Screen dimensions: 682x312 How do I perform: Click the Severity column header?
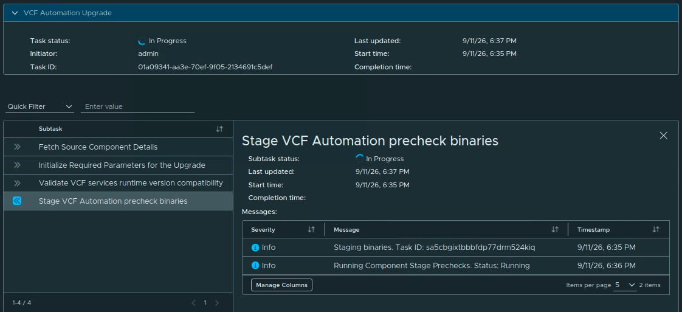click(263, 230)
